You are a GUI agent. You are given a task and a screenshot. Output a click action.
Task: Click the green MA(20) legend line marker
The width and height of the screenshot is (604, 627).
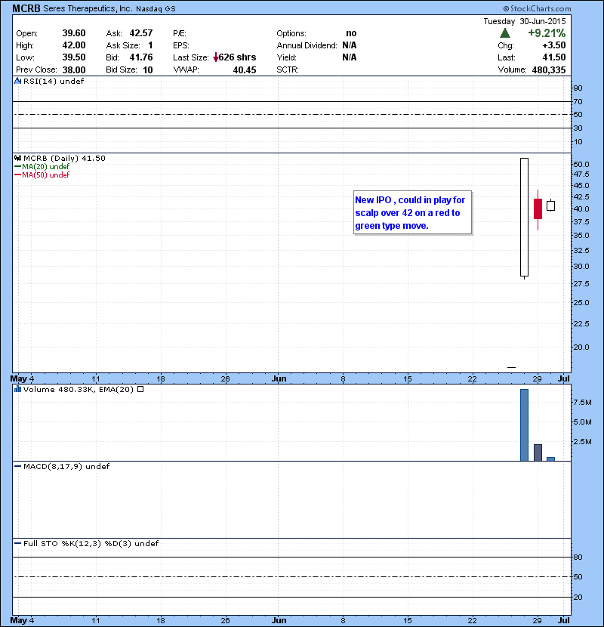coord(17,166)
